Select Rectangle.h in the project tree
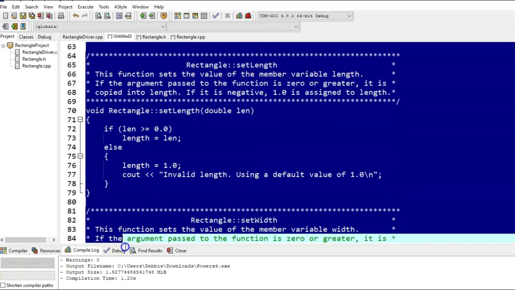 (x=34, y=59)
